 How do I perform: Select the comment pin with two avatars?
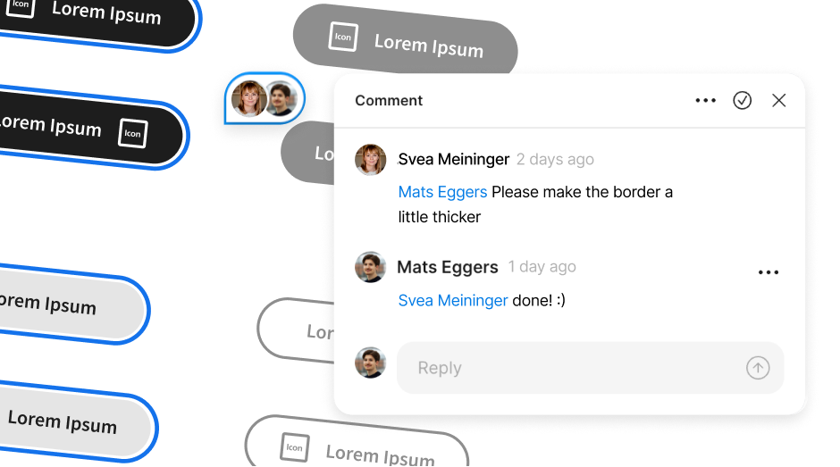pos(265,98)
